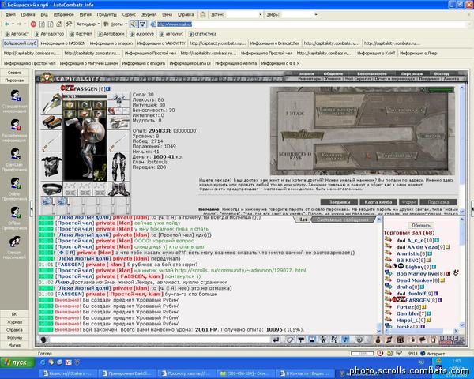Switch to Информация о FASSGEN tab
Image resolution: width=474 pixels, height=379 pixels.
point(63,43)
